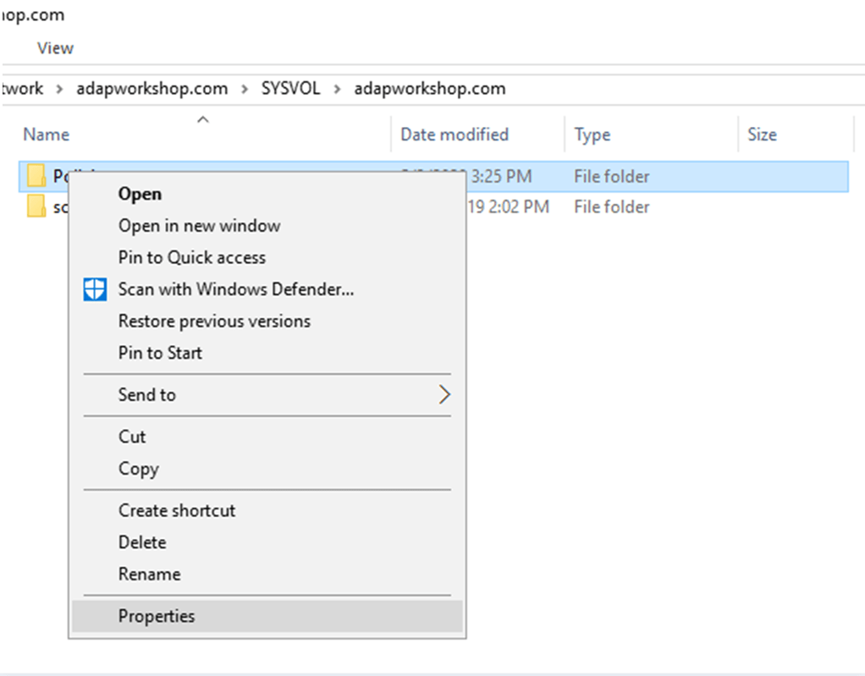Click the selected Policies folder icon
The width and height of the screenshot is (865, 676).
pyautogui.click(x=36, y=176)
